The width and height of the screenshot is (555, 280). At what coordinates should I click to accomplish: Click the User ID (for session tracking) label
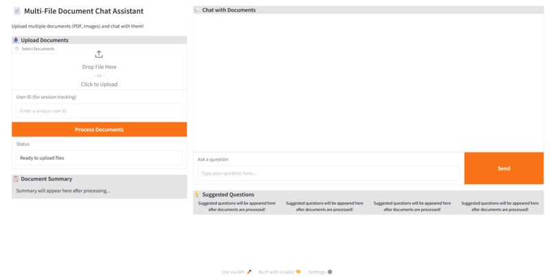(x=46, y=97)
